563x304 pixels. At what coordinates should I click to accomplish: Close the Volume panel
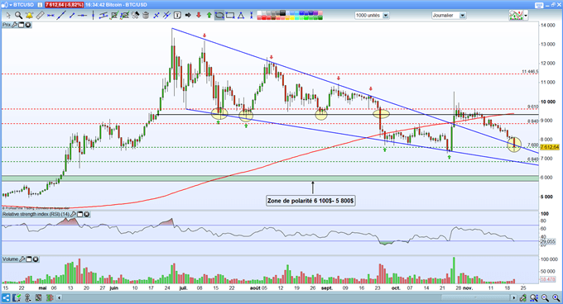tap(36, 259)
